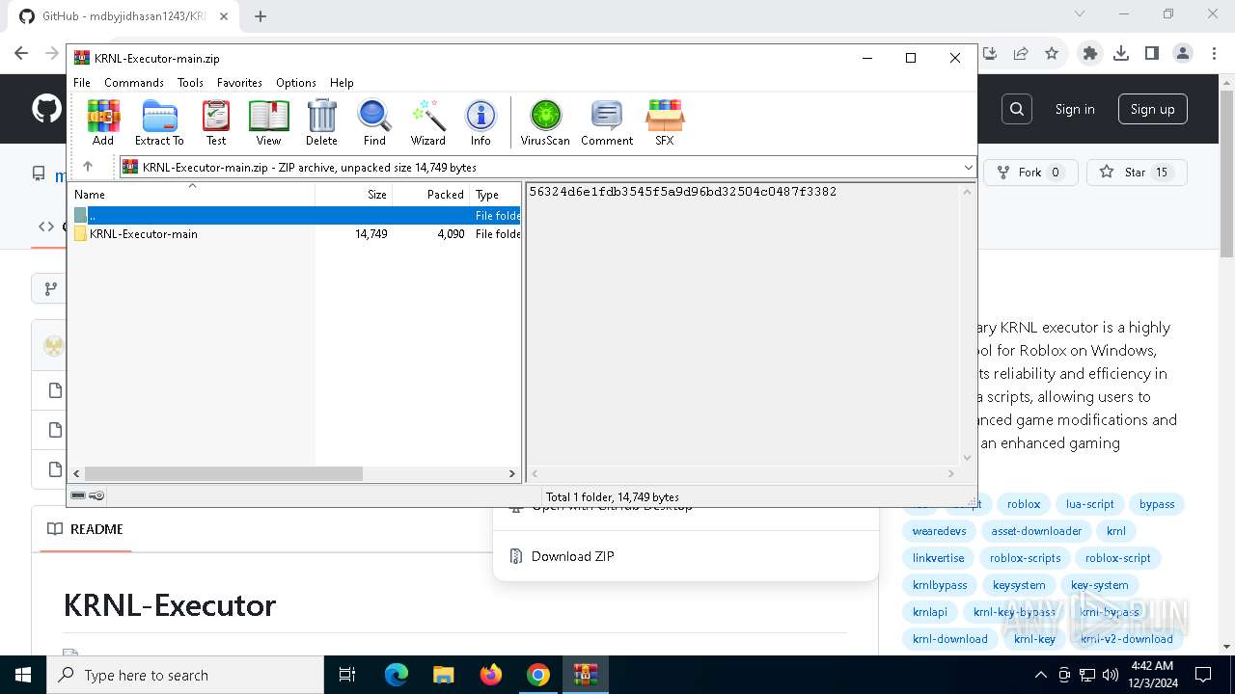
Task: Click the lua-script topic tag
Action: 1090,504
